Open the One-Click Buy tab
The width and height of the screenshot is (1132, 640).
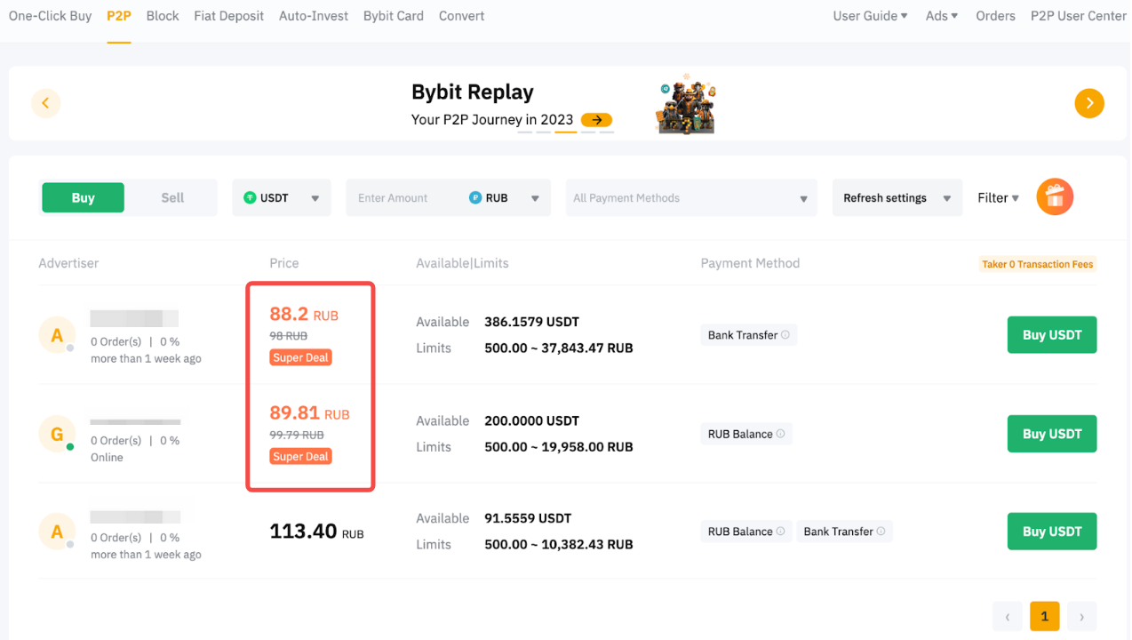(50, 16)
